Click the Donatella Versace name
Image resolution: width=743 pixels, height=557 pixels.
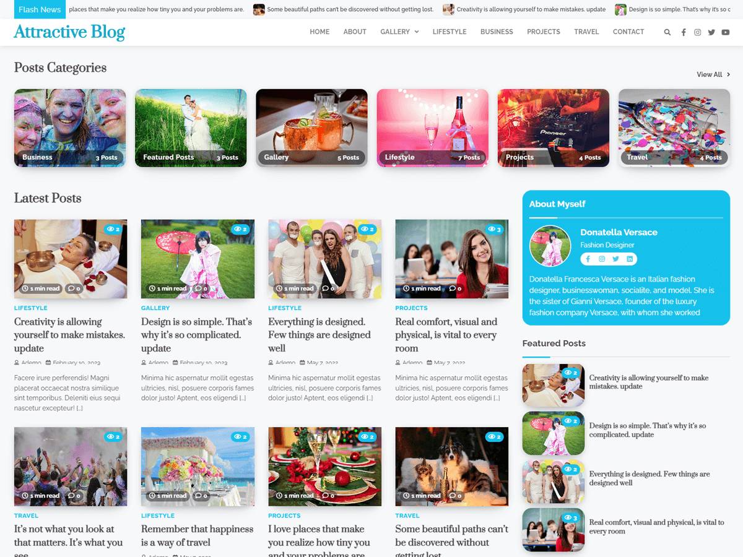click(x=619, y=232)
